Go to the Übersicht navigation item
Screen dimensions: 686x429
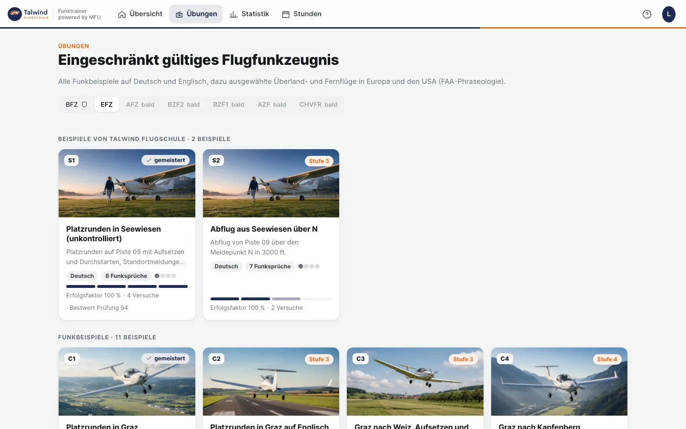(140, 14)
